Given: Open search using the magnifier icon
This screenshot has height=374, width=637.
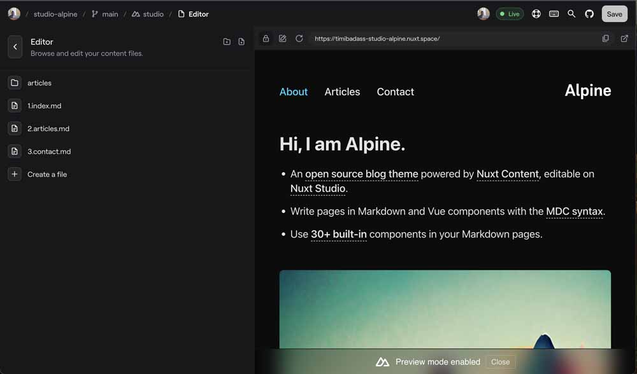Looking at the screenshot, I should coord(571,13).
